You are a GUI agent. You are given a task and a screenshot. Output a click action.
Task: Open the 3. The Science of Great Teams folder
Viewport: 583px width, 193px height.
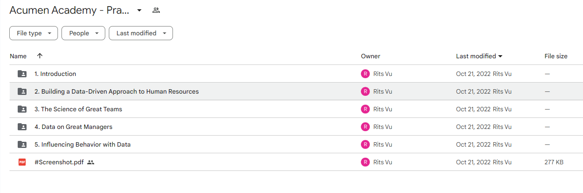pyautogui.click(x=78, y=109)
